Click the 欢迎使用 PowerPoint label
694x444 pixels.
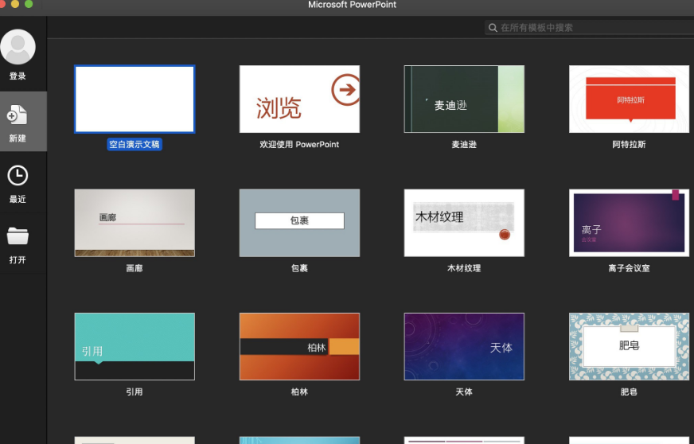point(299,145)
